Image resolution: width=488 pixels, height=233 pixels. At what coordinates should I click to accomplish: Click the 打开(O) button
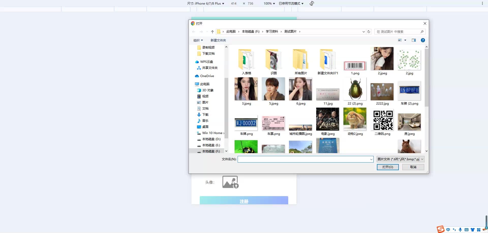click(388, 167)
